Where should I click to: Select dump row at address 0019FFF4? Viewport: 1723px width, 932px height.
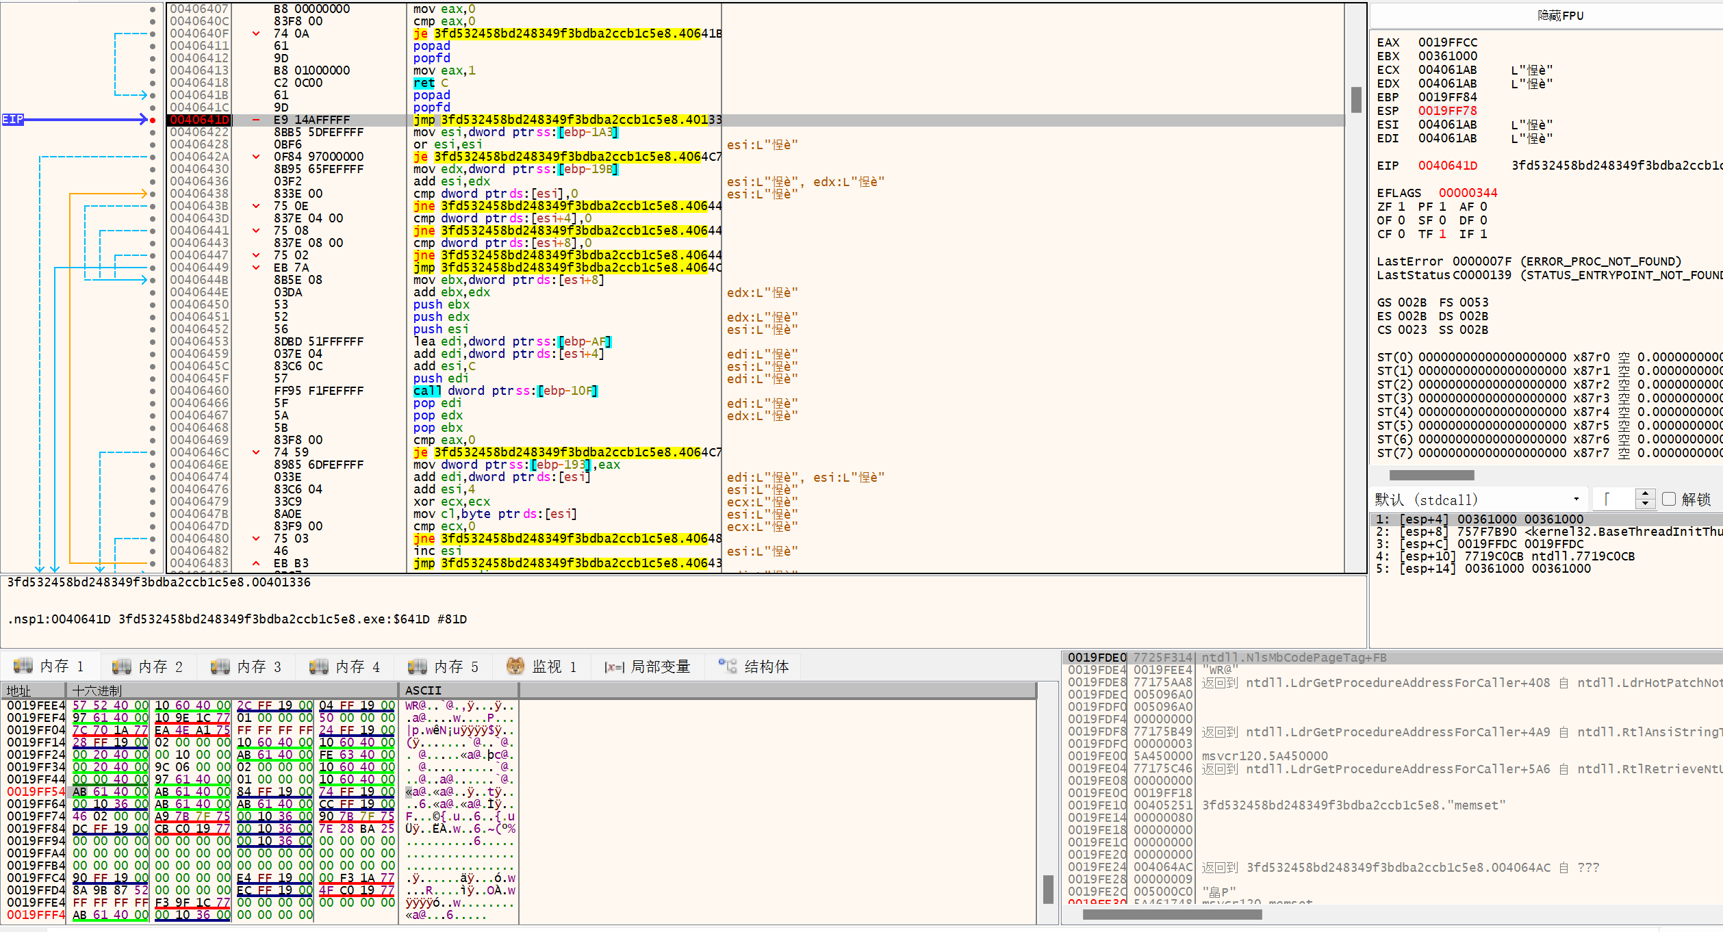pyautogui.click(x=260, y=915)
